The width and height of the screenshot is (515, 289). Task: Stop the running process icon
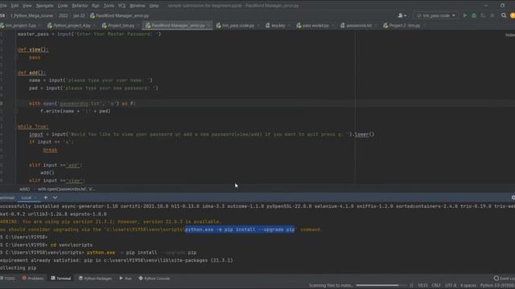(x=492, y=15)
